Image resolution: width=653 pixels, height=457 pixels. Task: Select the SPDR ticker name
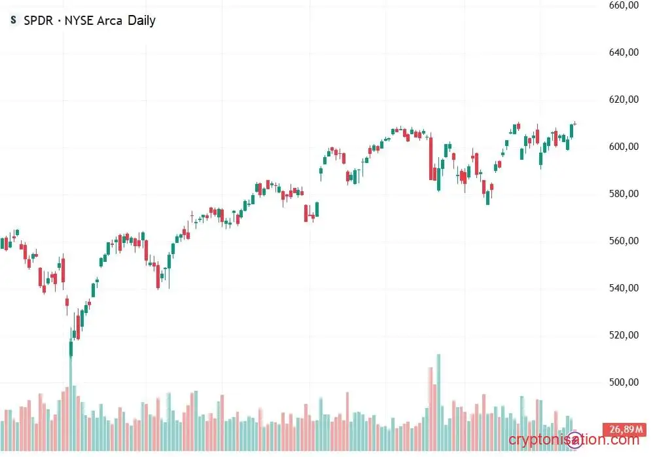pyautogui.click(x=39, y=20)
